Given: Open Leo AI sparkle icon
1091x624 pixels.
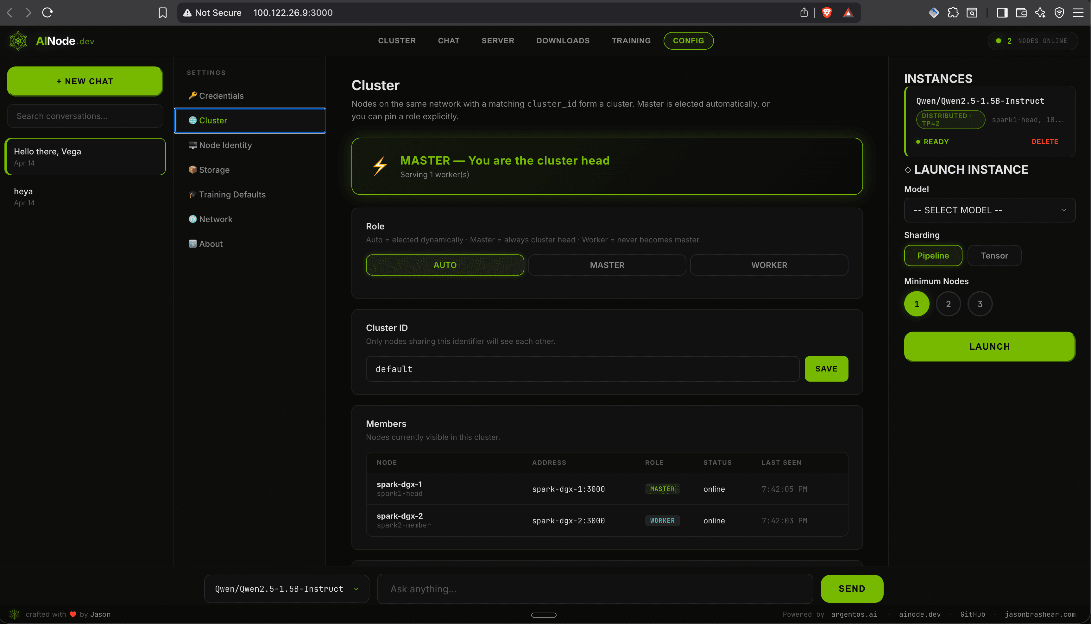Looking at the screenshot, I should [x=1040, y=12].
